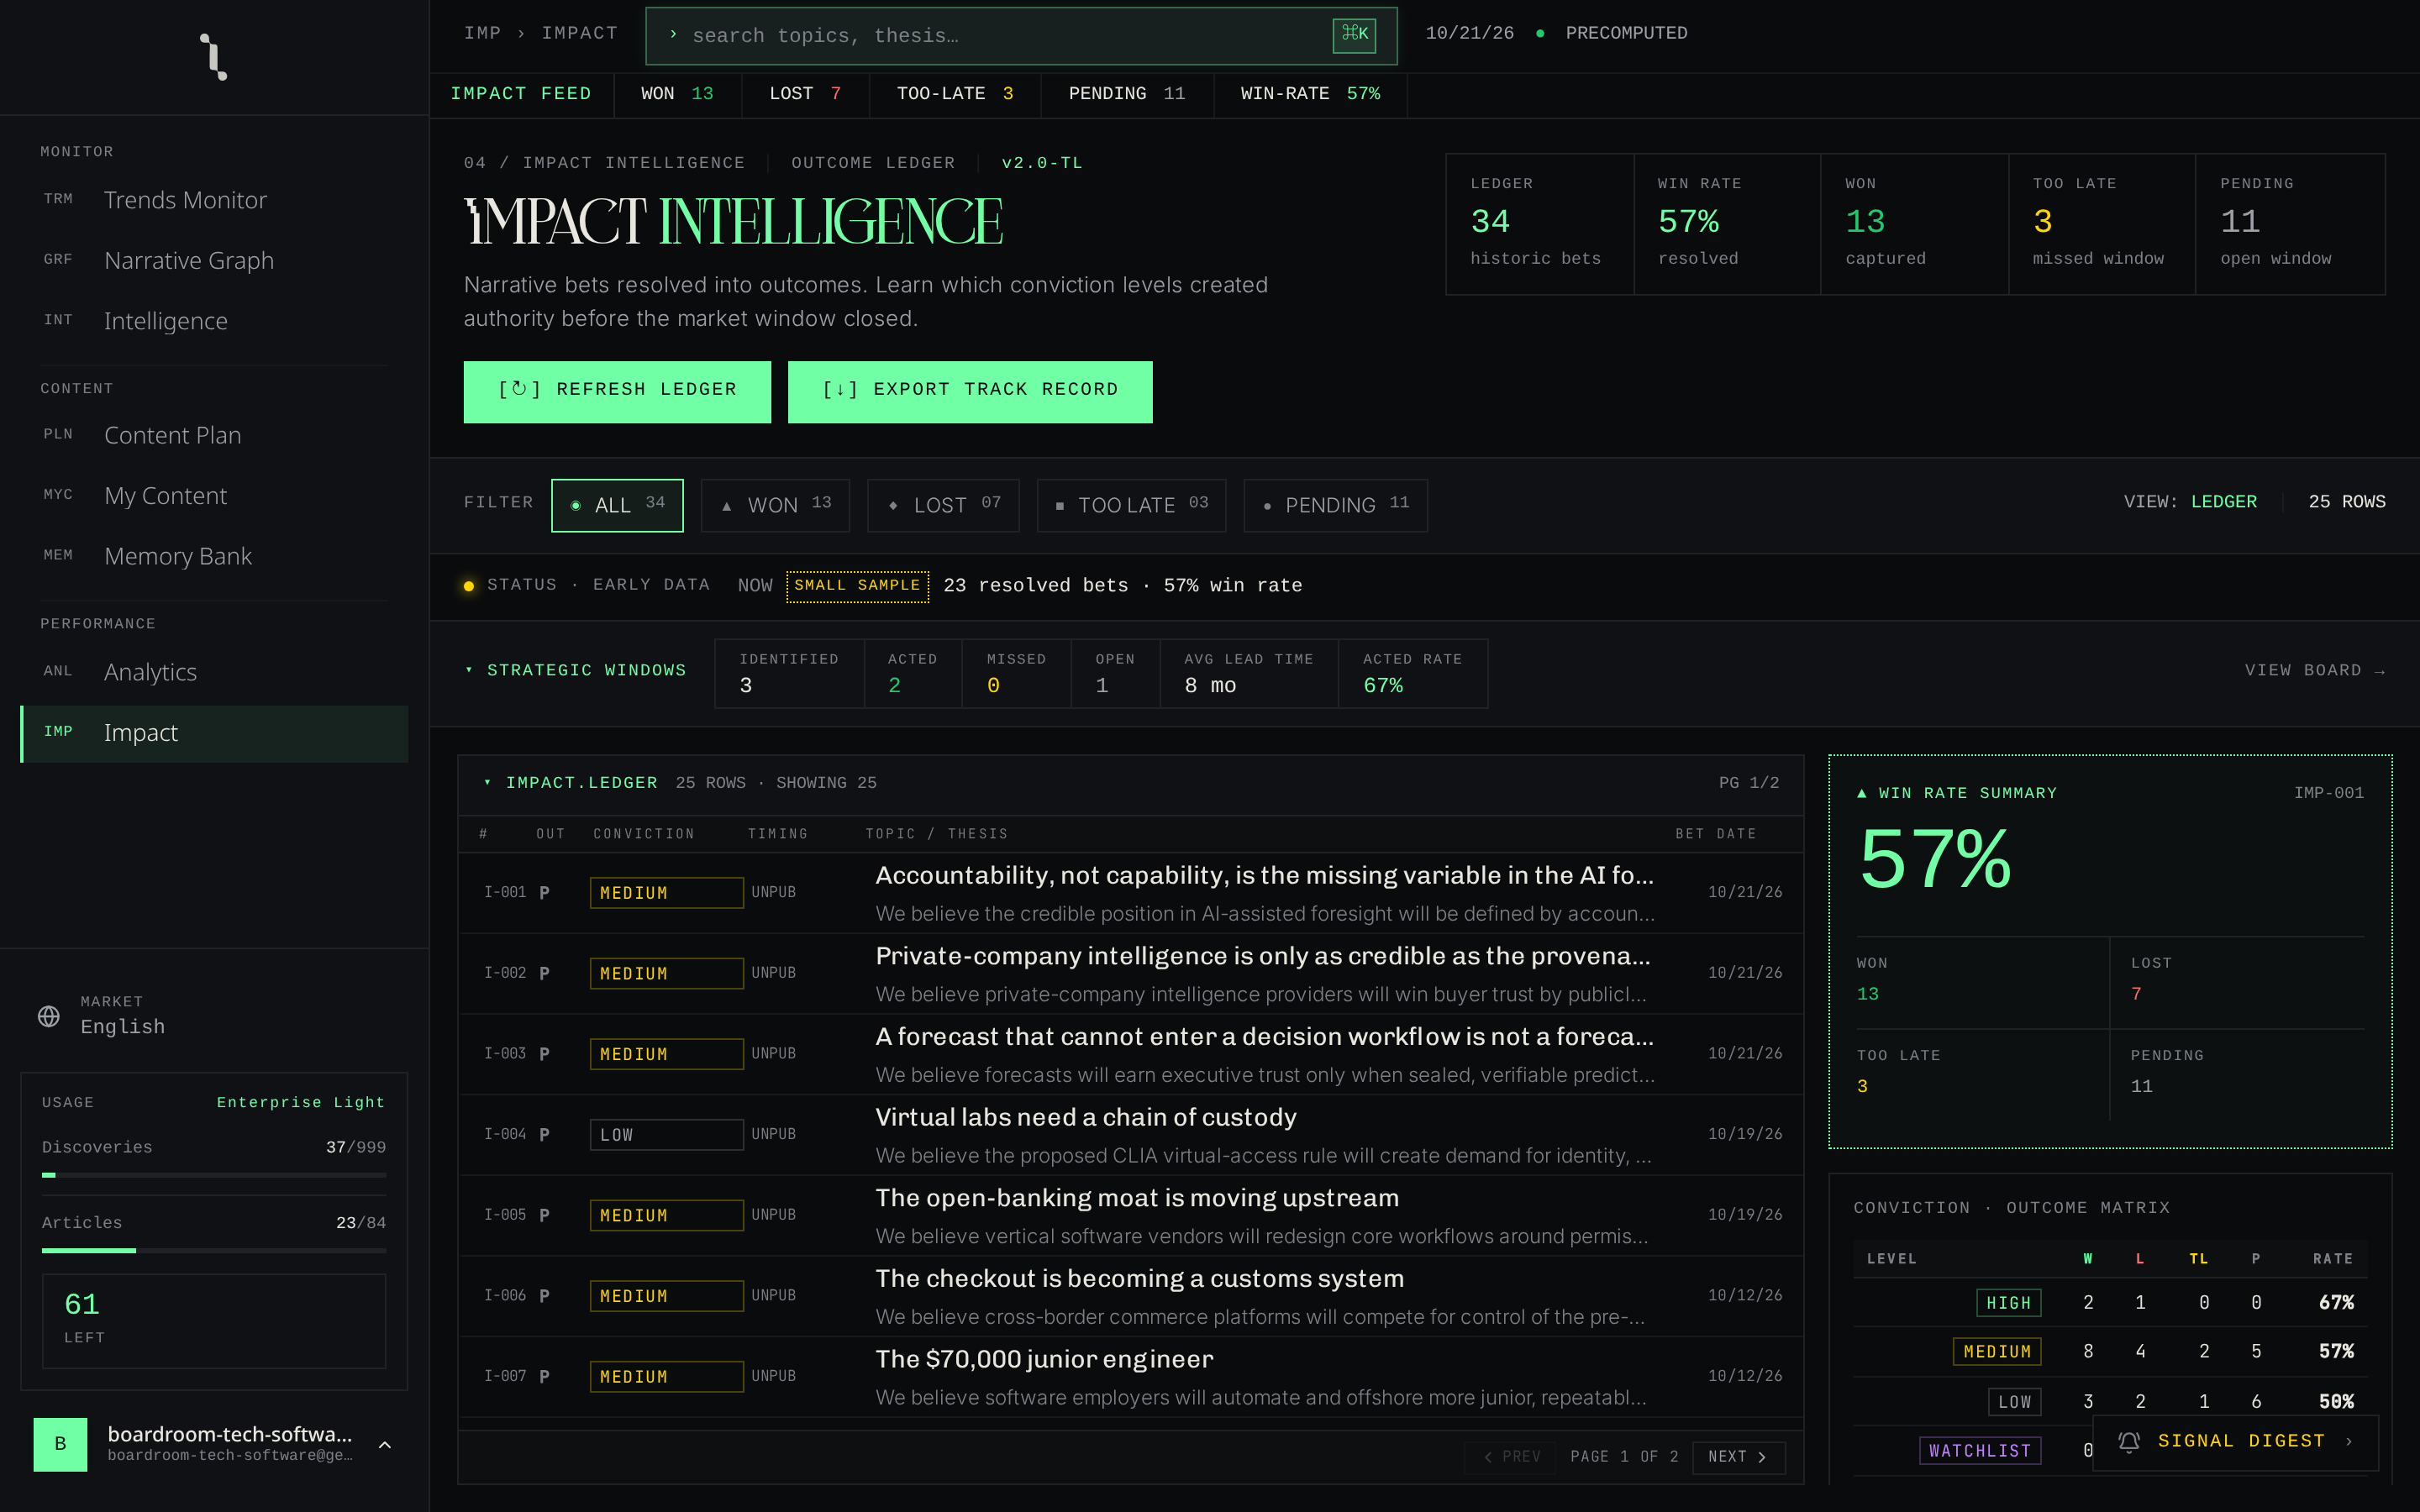Screen dimensions: 2420x1512
Task: Click the Discoveries usage progress bar
Action: [x=214, y=1175]
